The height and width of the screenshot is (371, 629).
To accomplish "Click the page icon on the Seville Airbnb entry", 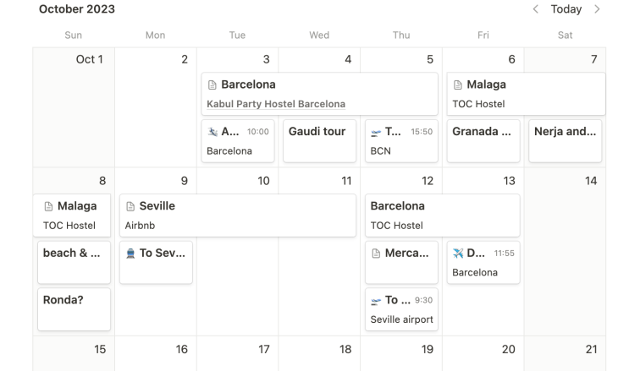I will (130, 206).
